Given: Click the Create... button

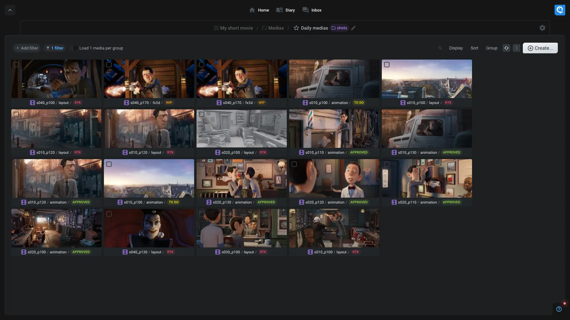Looking at the screenshot, I should click(540, 48).
